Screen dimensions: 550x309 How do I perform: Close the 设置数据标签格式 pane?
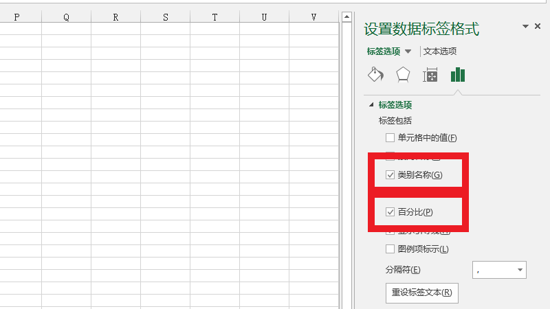pos(538,26)
